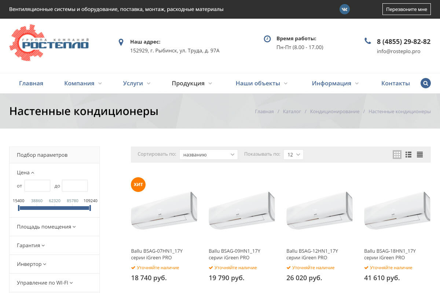Click the price 18 740 руб.
Image resolution: width=440 pixels, height=293 pixels.
[x=149, y=278]
